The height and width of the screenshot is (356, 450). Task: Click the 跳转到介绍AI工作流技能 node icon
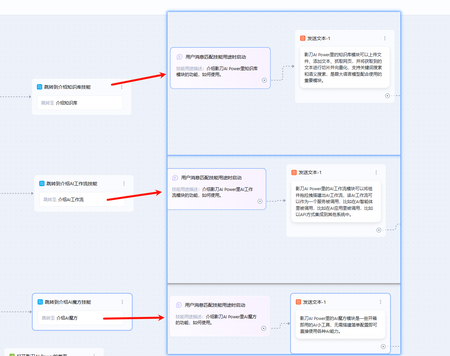click(42, 184)
